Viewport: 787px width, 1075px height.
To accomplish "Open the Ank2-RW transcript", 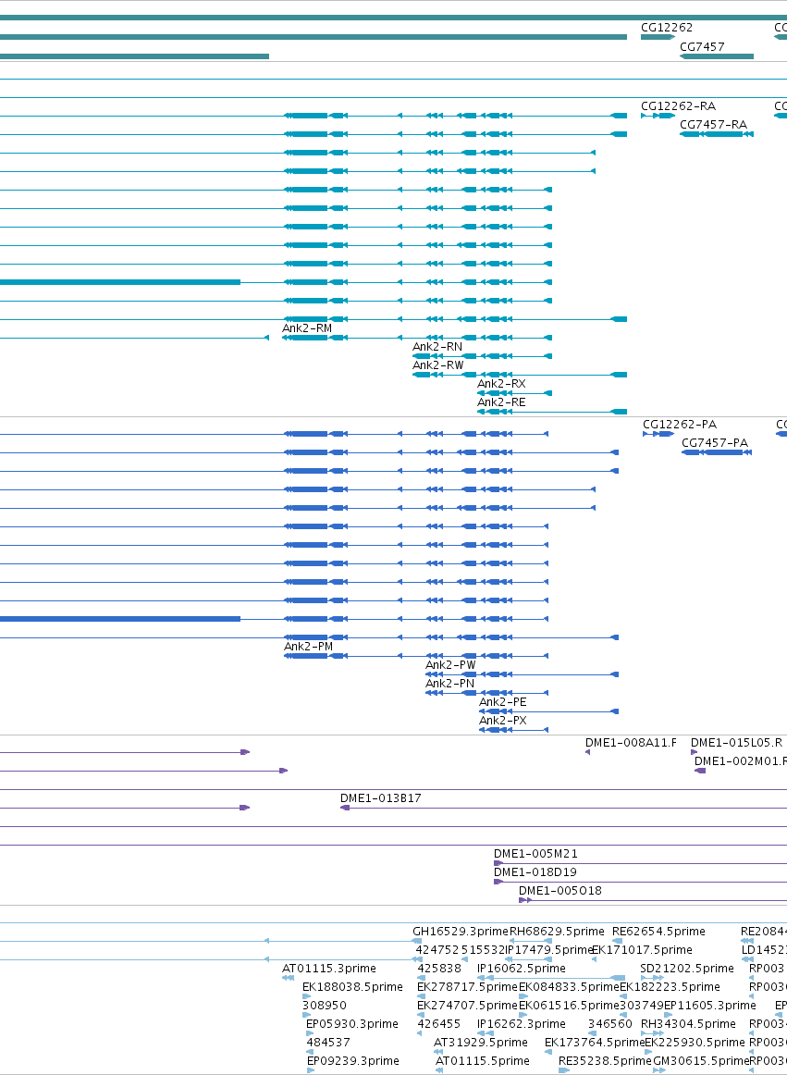I will (520, 375).
